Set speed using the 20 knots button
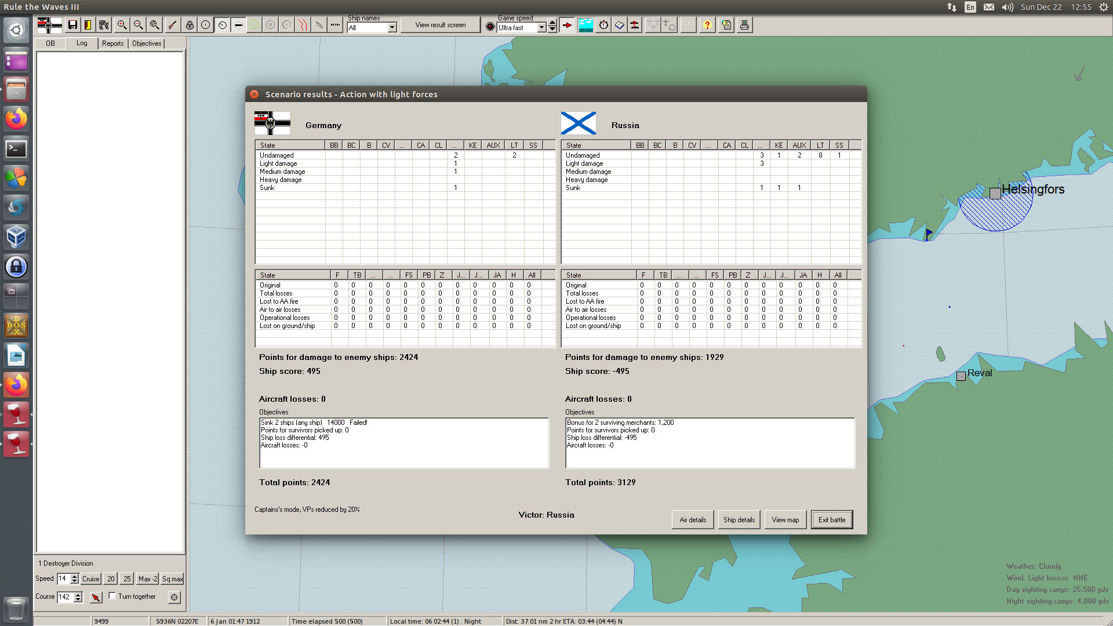 coord(111,578)
